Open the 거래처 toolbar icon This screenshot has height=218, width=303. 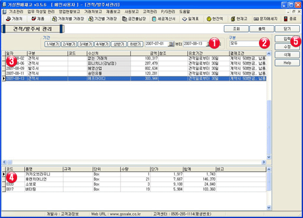click(x=14, y=19)
